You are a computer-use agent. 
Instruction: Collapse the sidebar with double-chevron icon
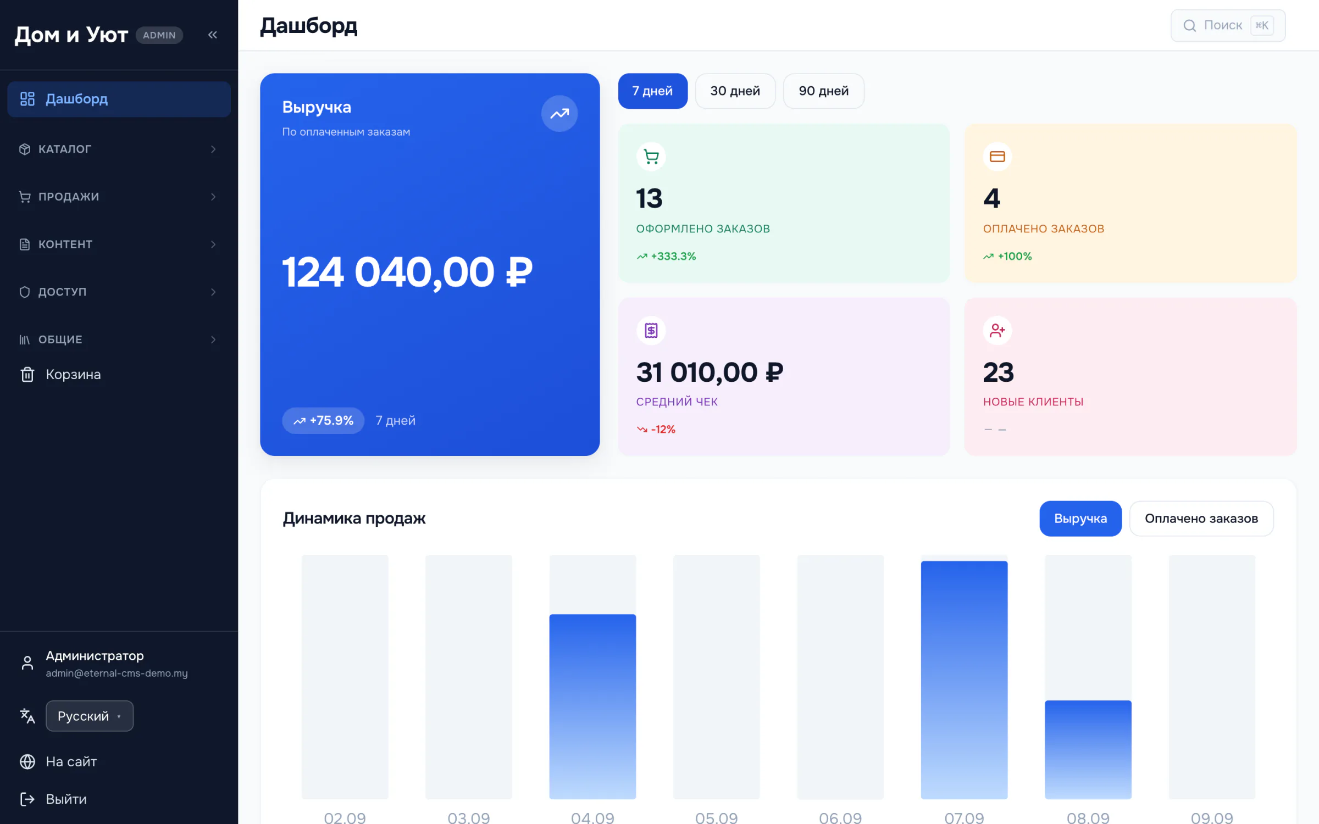(x=213, y=35)
